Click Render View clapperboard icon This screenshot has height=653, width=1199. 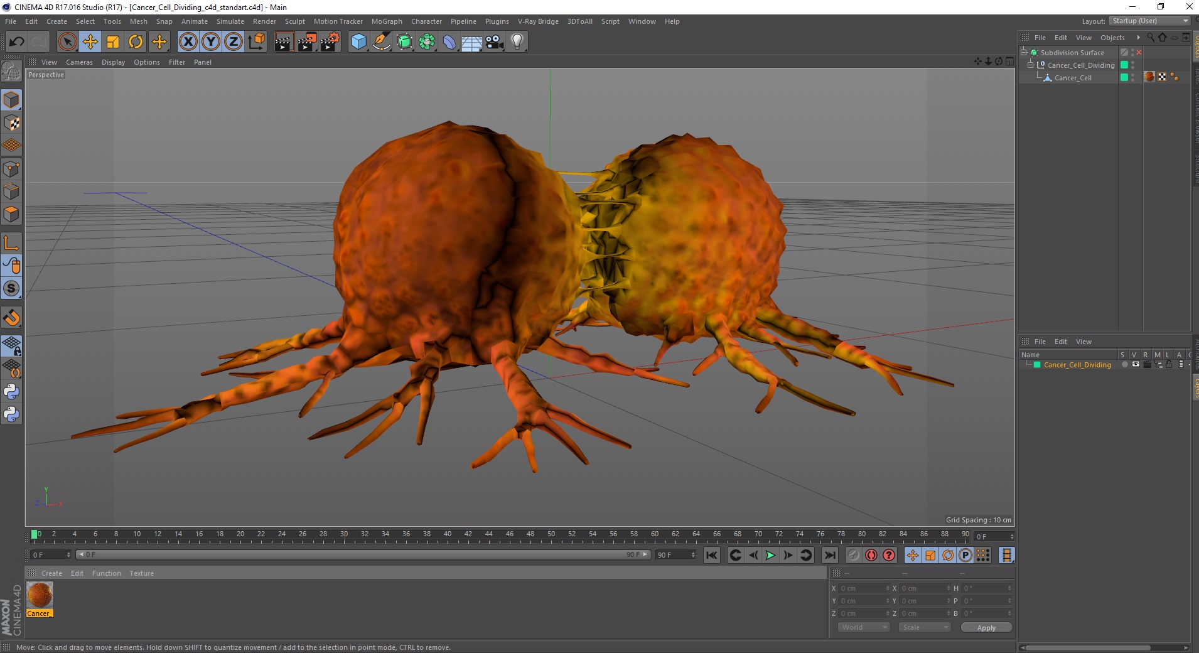click(284, 42)
